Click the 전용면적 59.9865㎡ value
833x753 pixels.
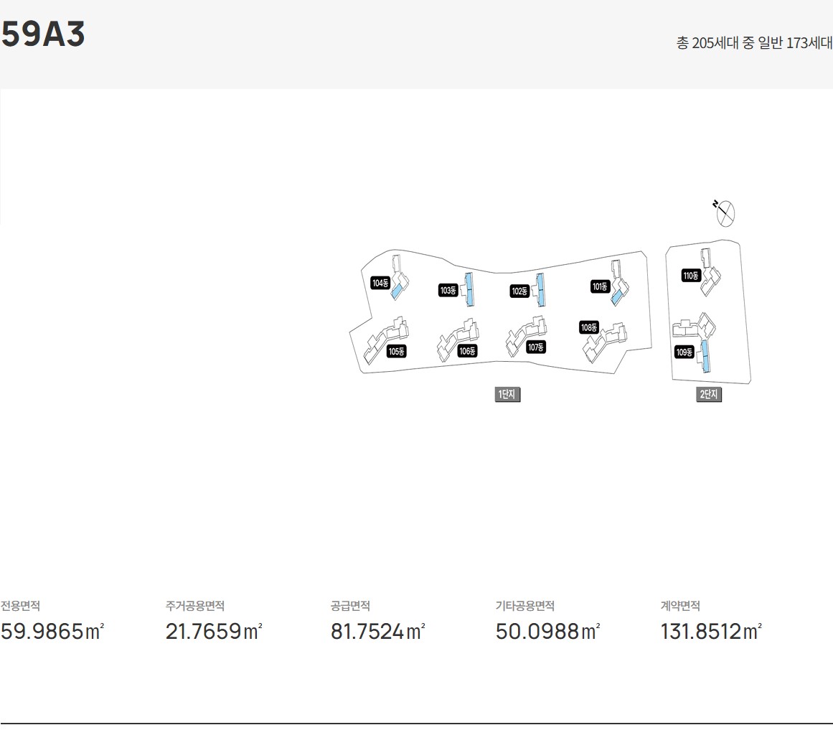52,631
